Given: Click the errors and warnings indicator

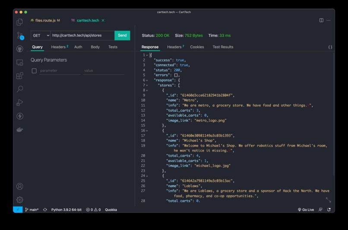Looking at the screenshot, I should click(x=93, y=210).
